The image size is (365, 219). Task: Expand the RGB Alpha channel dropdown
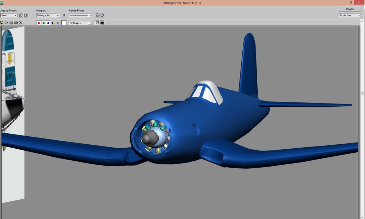[80, 23]
